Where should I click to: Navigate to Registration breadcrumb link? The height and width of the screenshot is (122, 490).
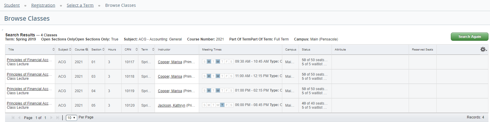43,5
